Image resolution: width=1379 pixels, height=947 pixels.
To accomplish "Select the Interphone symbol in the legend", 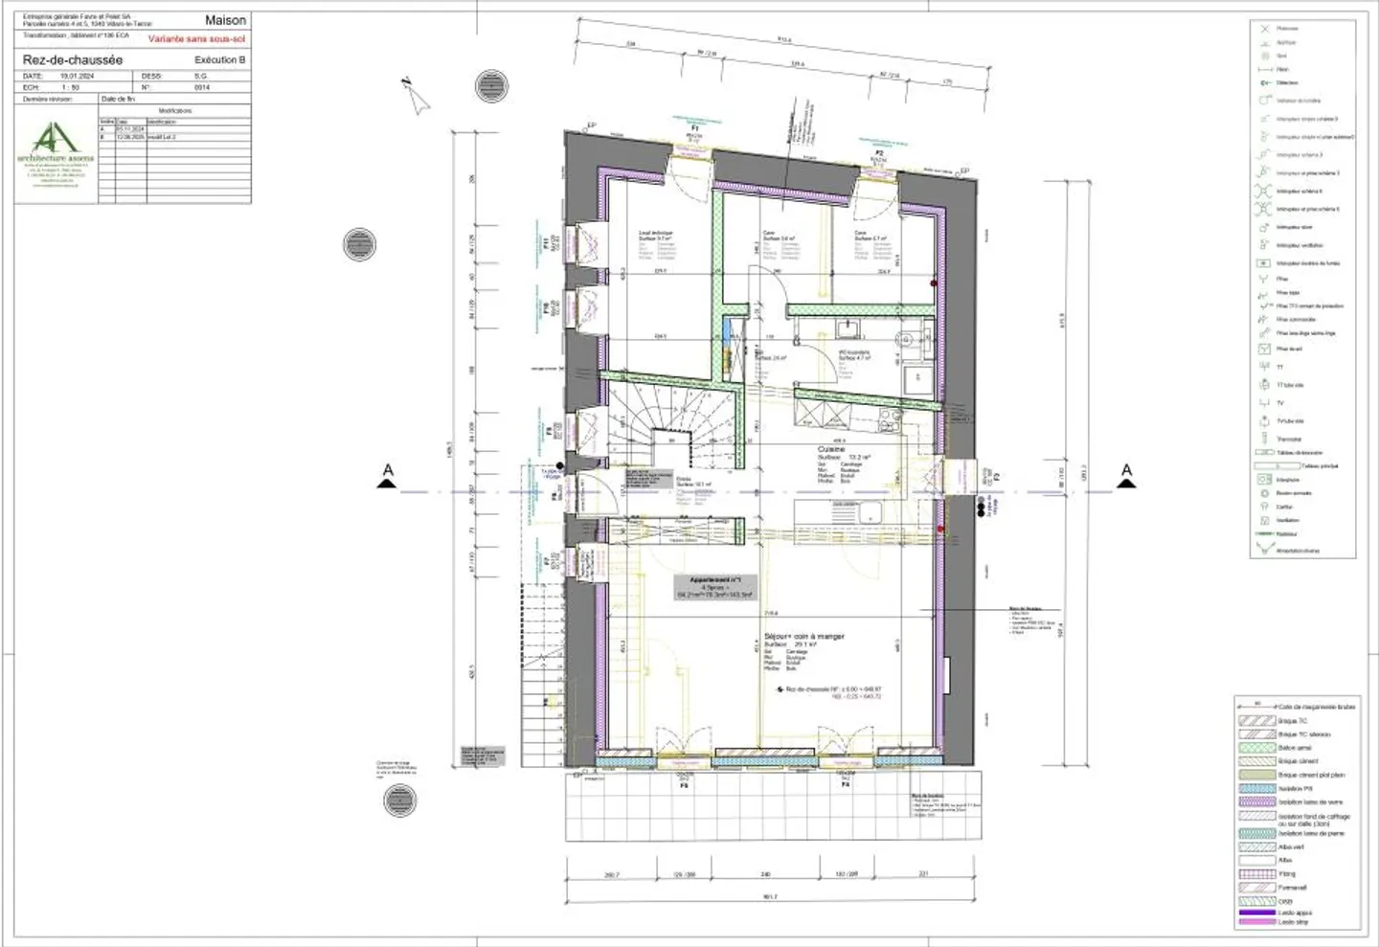I will tap(1264, 480).
